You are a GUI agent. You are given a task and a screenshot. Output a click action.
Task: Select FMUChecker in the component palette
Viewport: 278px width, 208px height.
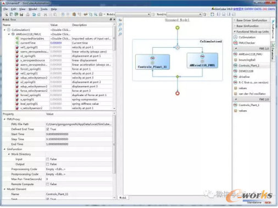click(247, 43)
